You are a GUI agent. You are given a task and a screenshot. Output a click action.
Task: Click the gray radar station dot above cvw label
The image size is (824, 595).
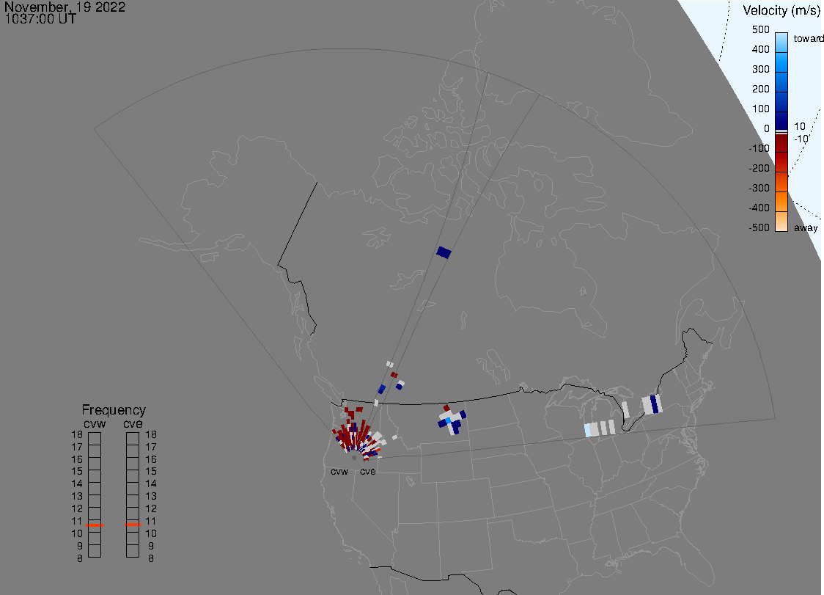point(353,458)
